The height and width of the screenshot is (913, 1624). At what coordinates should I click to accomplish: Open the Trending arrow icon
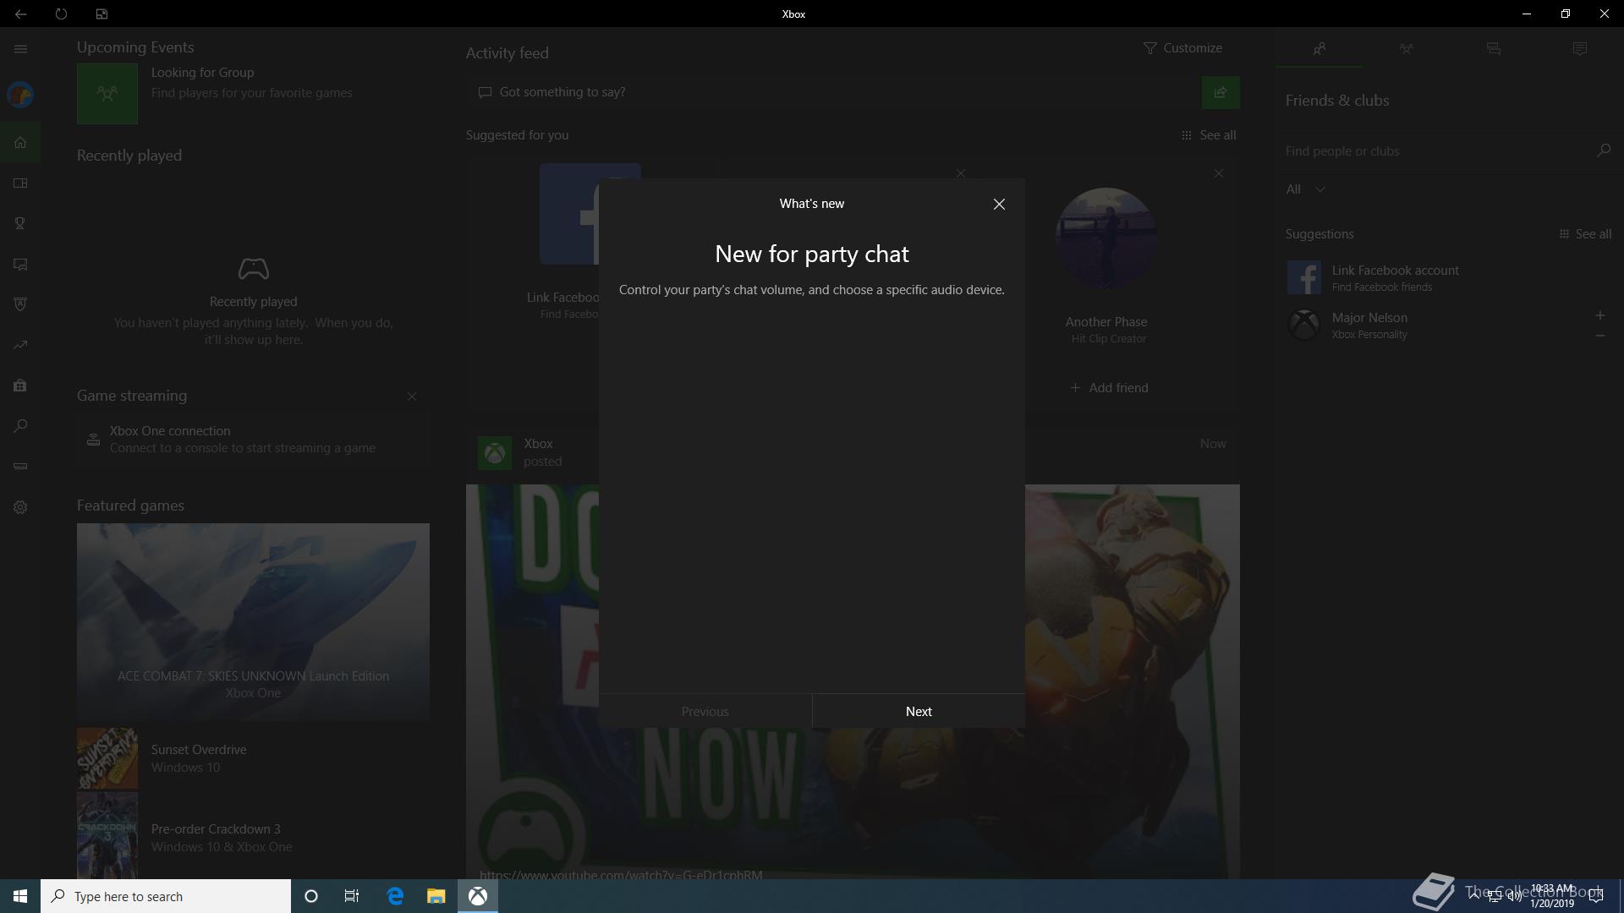[x=20, y=345]
